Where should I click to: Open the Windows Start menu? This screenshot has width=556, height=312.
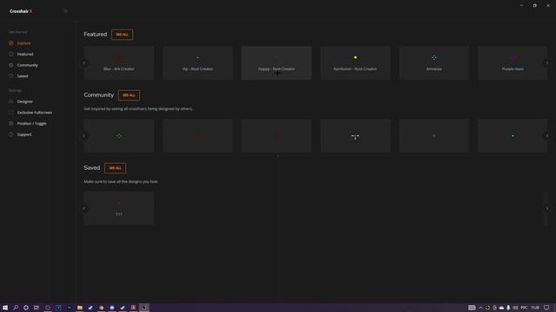point(5,308)
